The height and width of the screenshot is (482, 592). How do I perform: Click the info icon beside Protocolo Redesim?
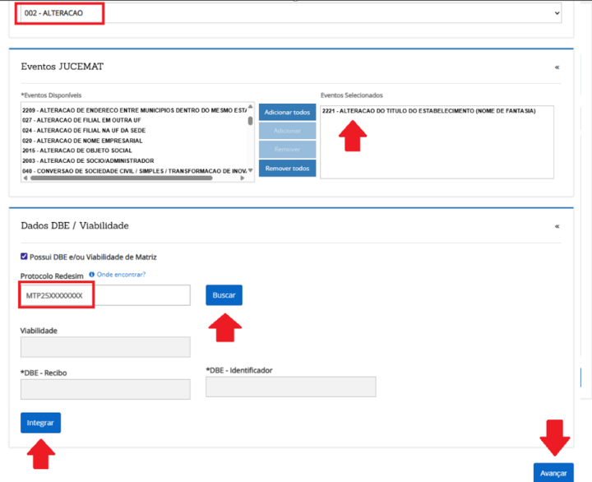coord(91,275)
